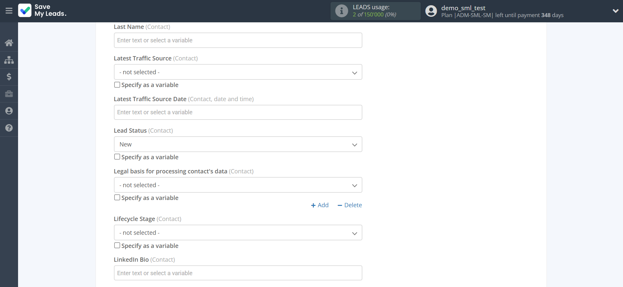Open Legal basis for processing dropdown
Image resolution: width=623 pixels, height=287 pixels.
tap(238, 185)
